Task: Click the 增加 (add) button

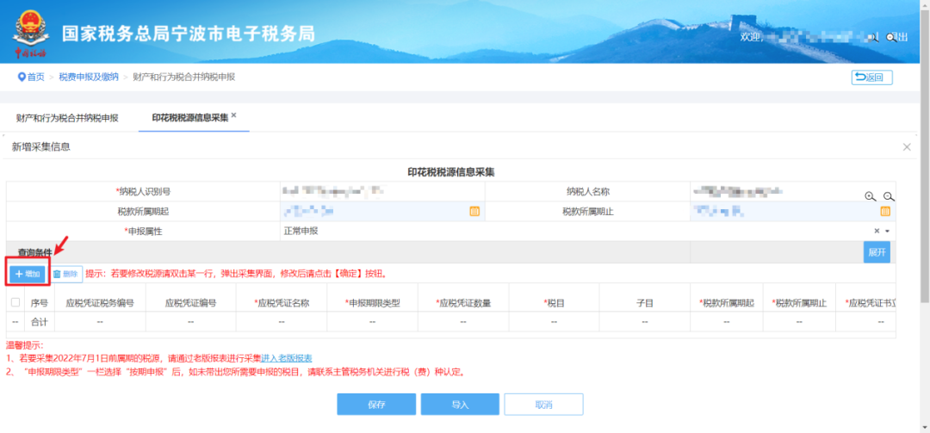Action: coord(28,274)
